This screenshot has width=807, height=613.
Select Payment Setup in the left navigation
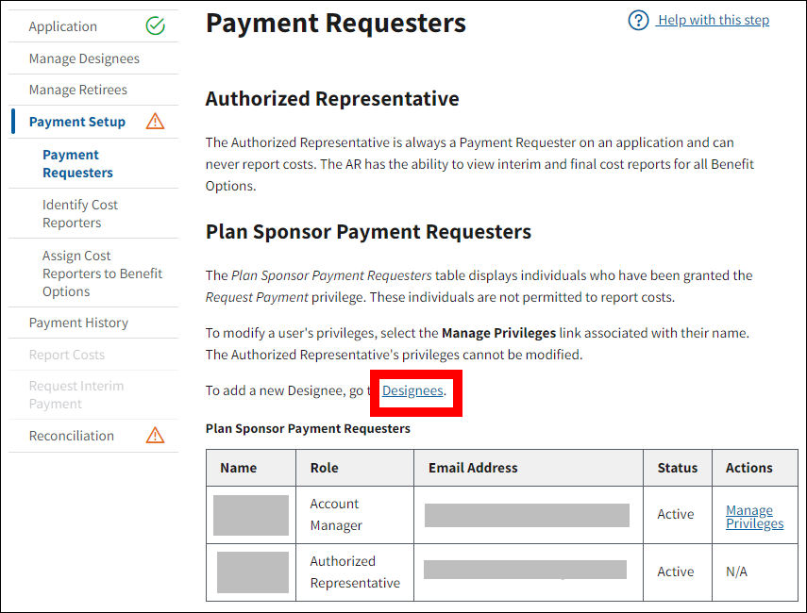[x=77, y=122]
